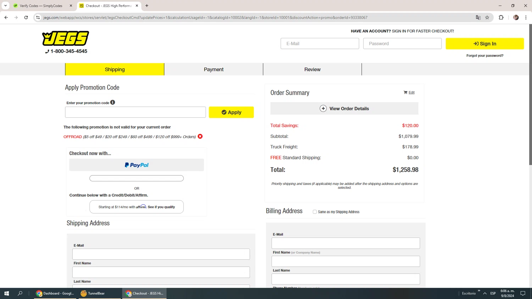The width and height of the screenshot is (532, 299).
Task: Click Forgot your password link
Action: [x=485, y=56]
